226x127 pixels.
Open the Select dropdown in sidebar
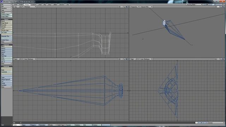pyautogui.click(x=7, y=13)
